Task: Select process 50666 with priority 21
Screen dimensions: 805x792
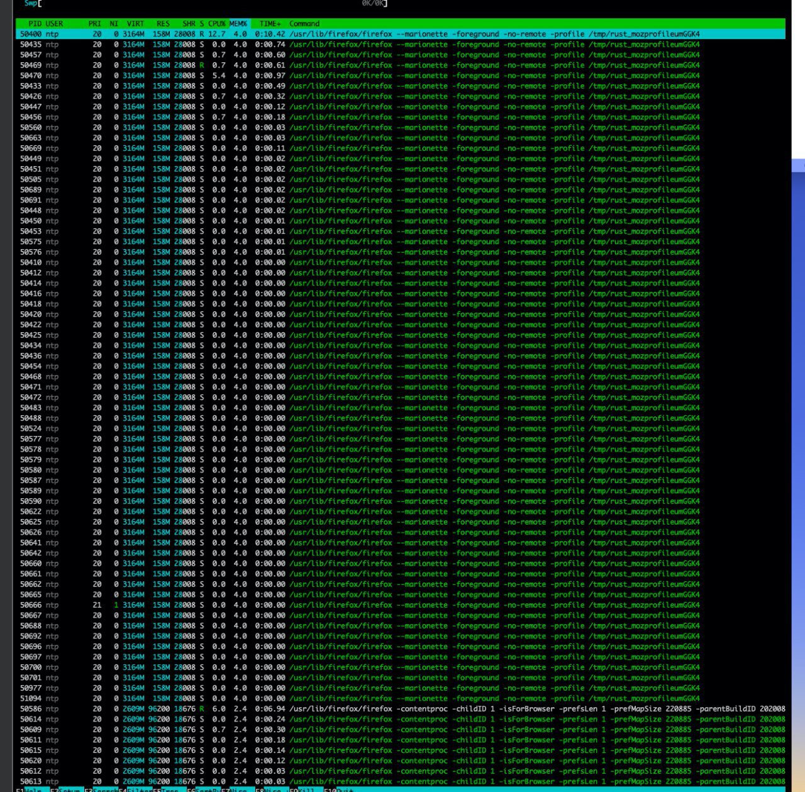Action: click(401, 605)
